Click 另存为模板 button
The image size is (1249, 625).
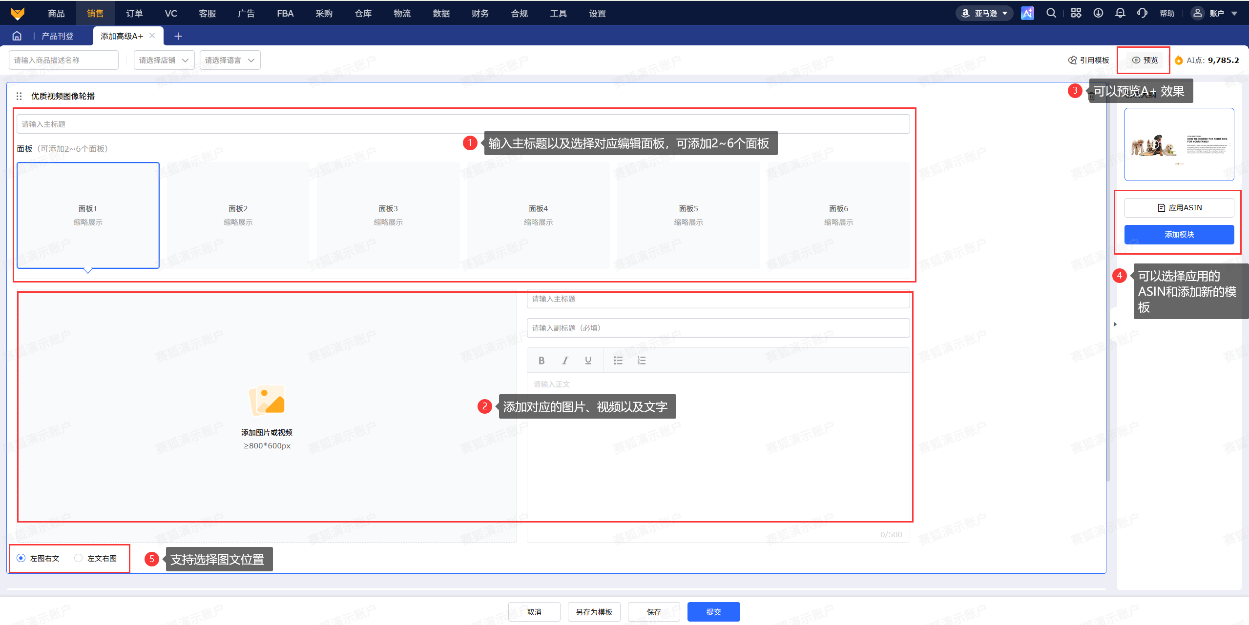pyautogui.click(x=594, y=612)
